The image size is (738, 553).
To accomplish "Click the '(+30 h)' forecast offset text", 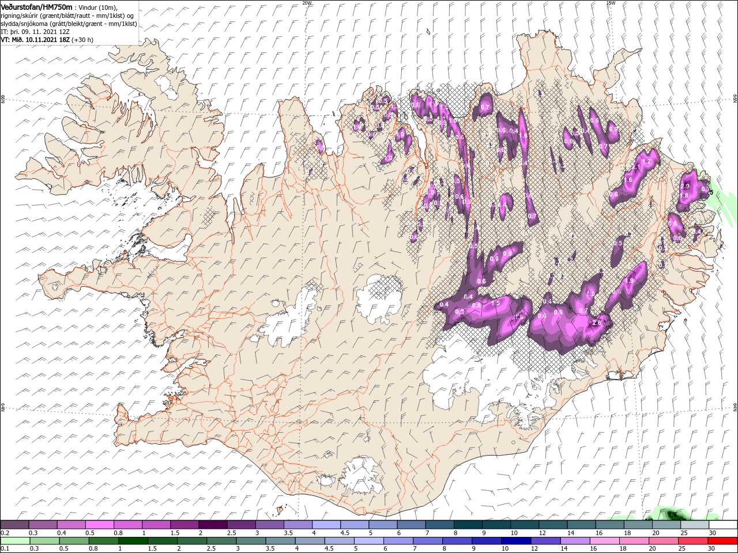I will click(x=82, y=40).
